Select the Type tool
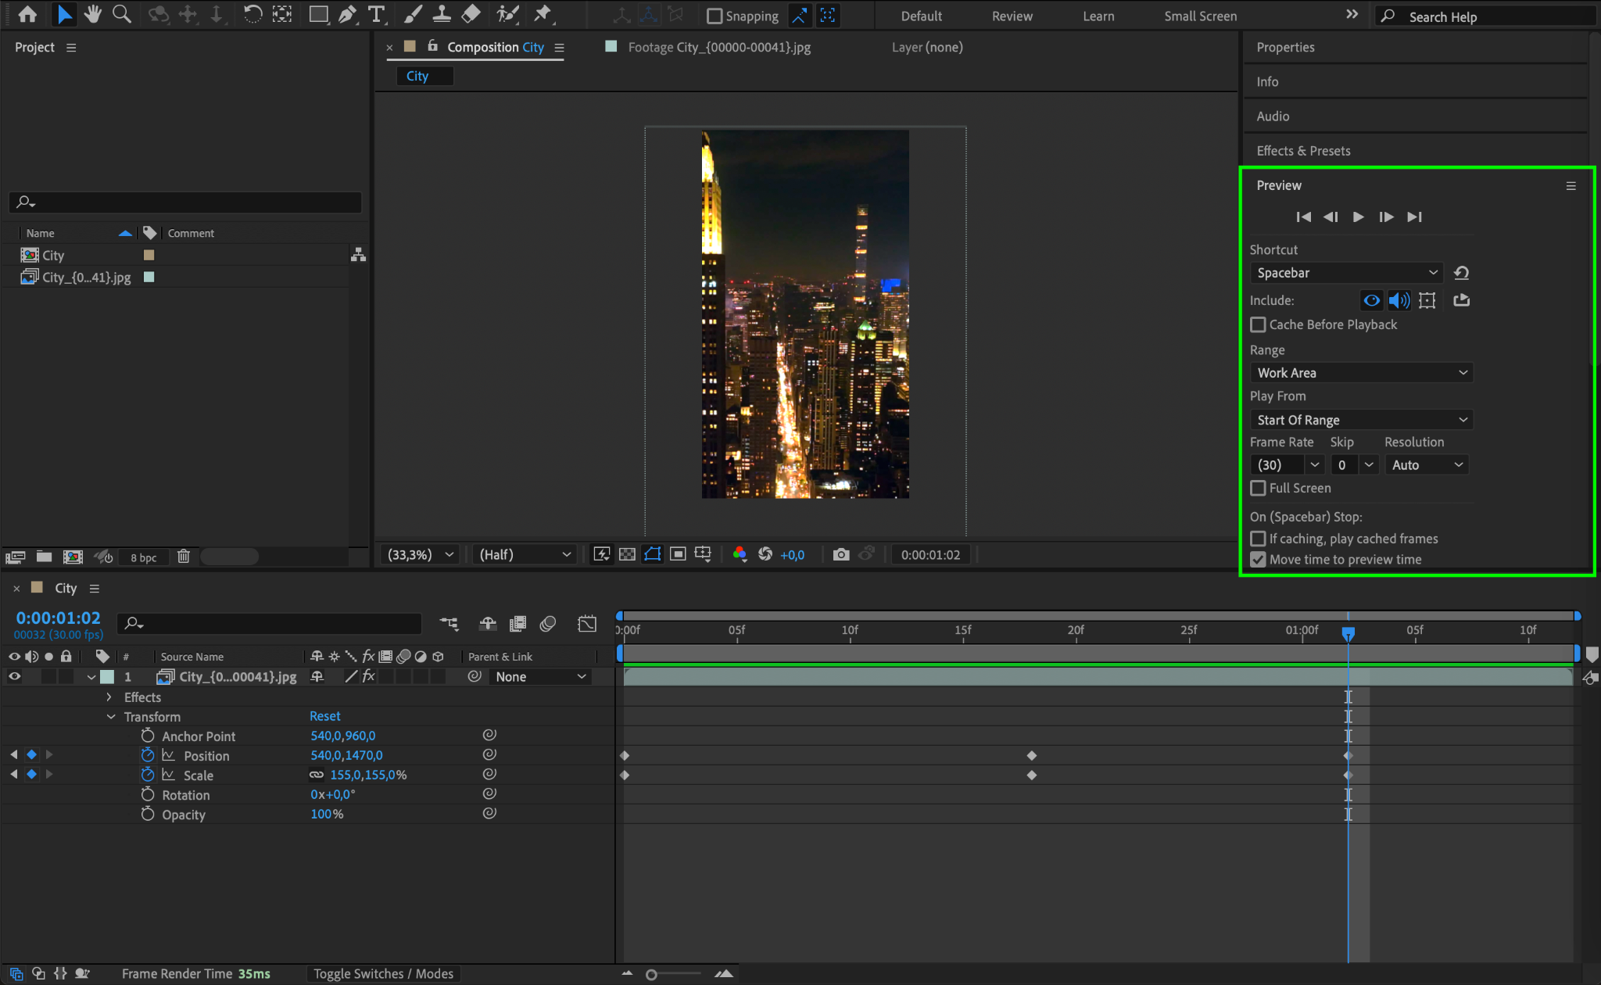 tap(377, 14)
